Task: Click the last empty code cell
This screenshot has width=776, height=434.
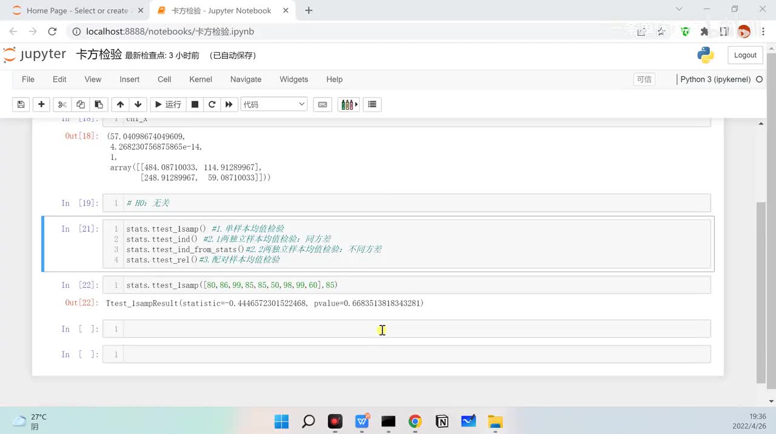Action: tap(406, 354)
